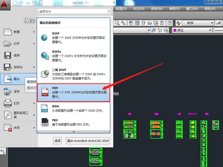Click the Layer Previous icon
Image resolution: width=223 pixels, height=167 pixels.
click(160, 30)
